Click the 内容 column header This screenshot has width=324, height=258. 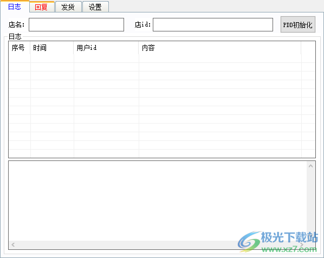pos(220,48)
